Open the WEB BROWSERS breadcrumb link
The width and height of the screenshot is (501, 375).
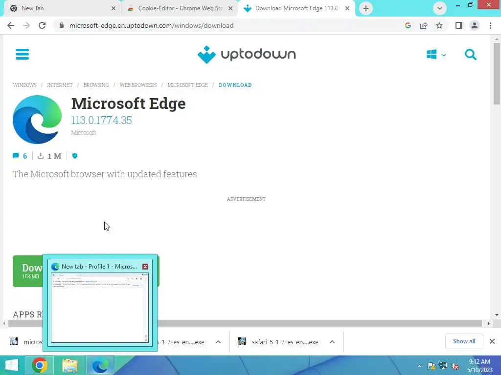[x=138, y=85]
